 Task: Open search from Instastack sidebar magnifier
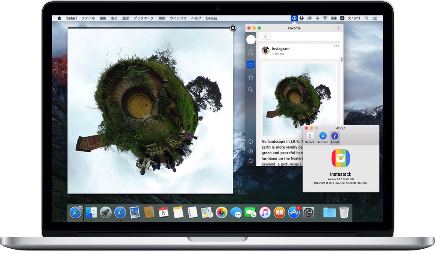coord(251,90)
